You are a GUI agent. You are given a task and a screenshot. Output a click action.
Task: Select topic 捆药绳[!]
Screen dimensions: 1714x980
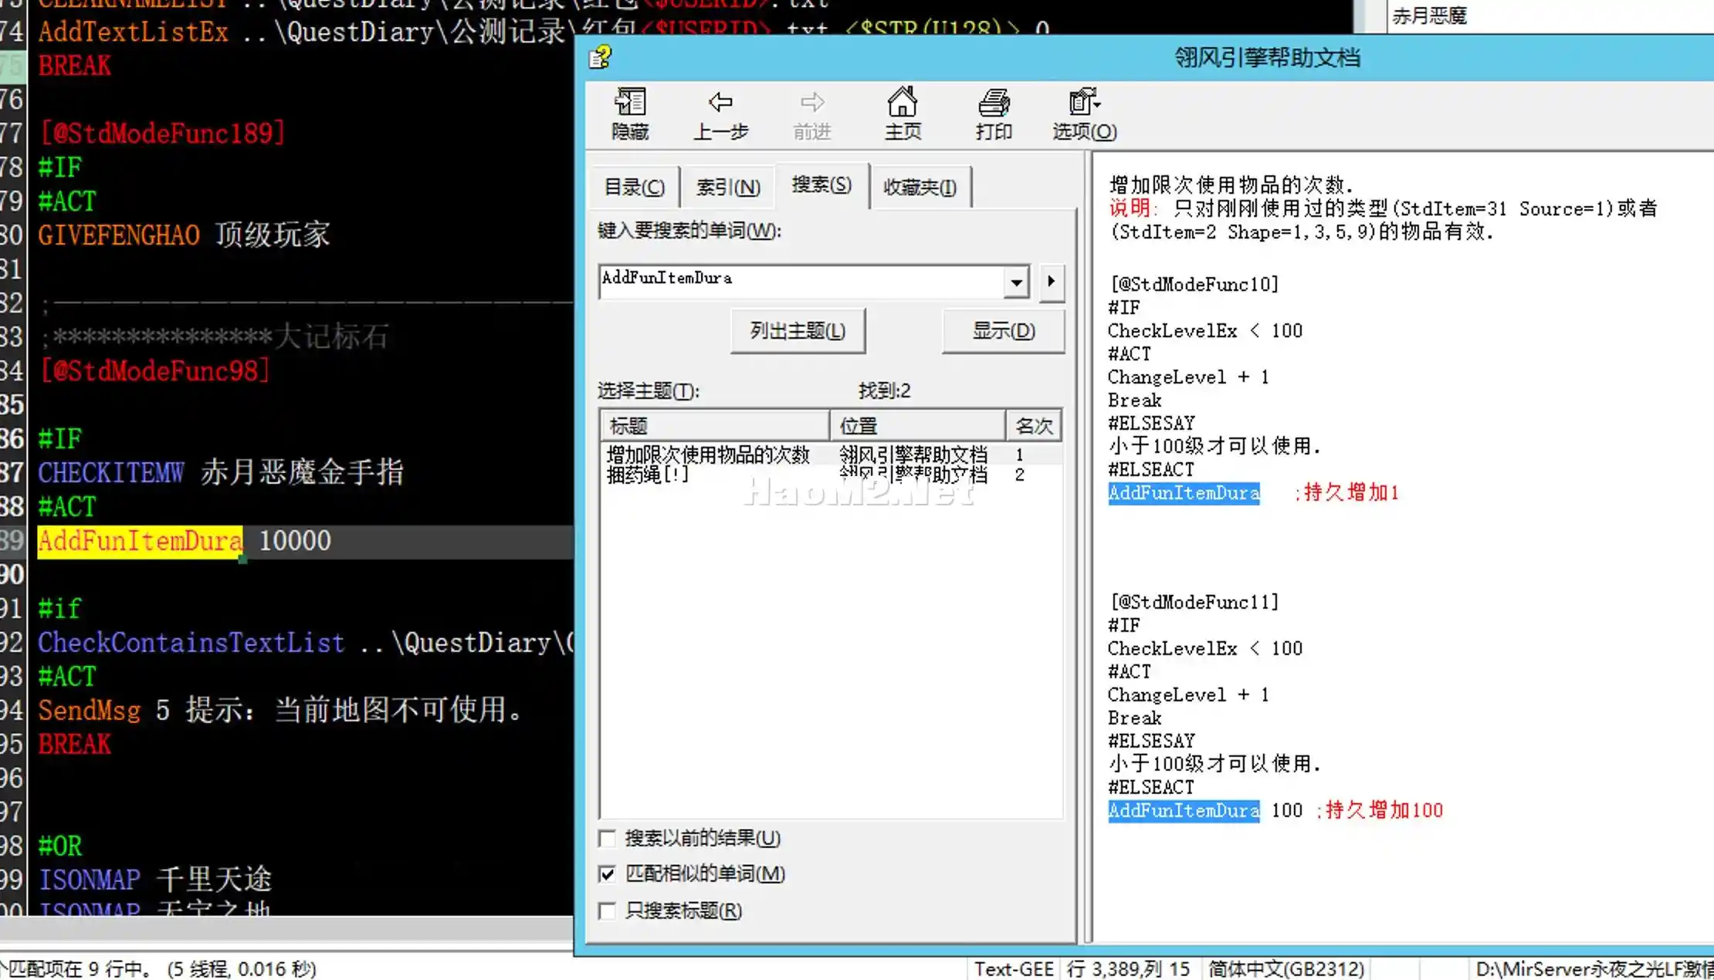(x=648, y=475)
